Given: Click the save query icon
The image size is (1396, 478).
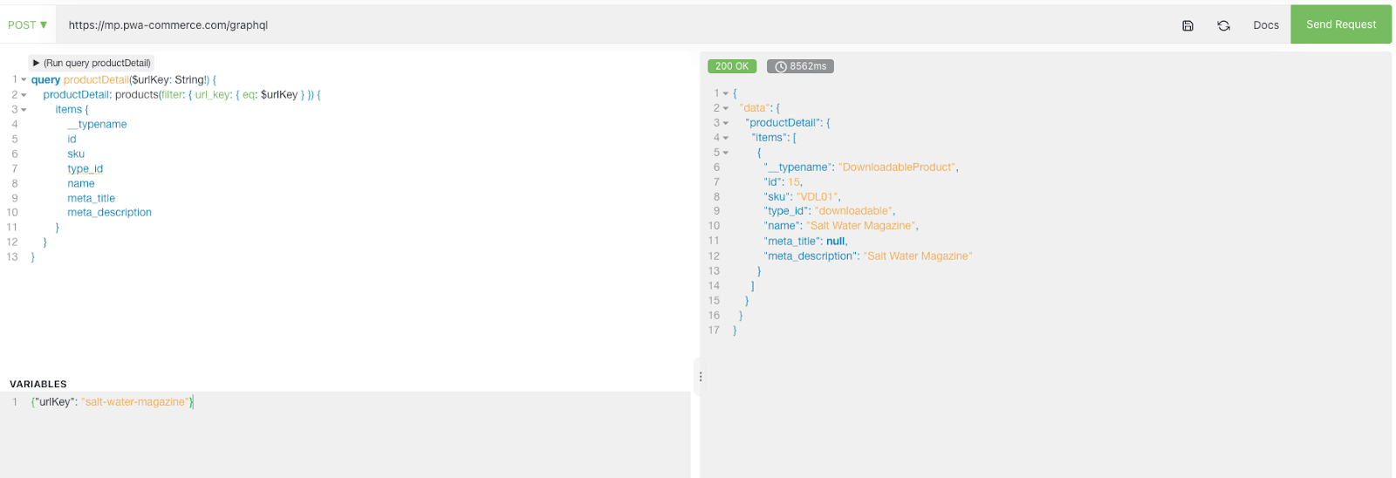Looking at the screenshot, I should (x=1187, y=25).
